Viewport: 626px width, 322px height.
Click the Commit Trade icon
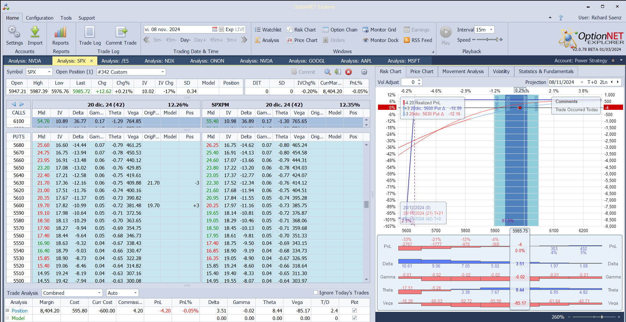121,32
